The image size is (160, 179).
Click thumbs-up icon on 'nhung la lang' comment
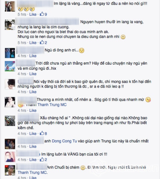click(42, 42)
